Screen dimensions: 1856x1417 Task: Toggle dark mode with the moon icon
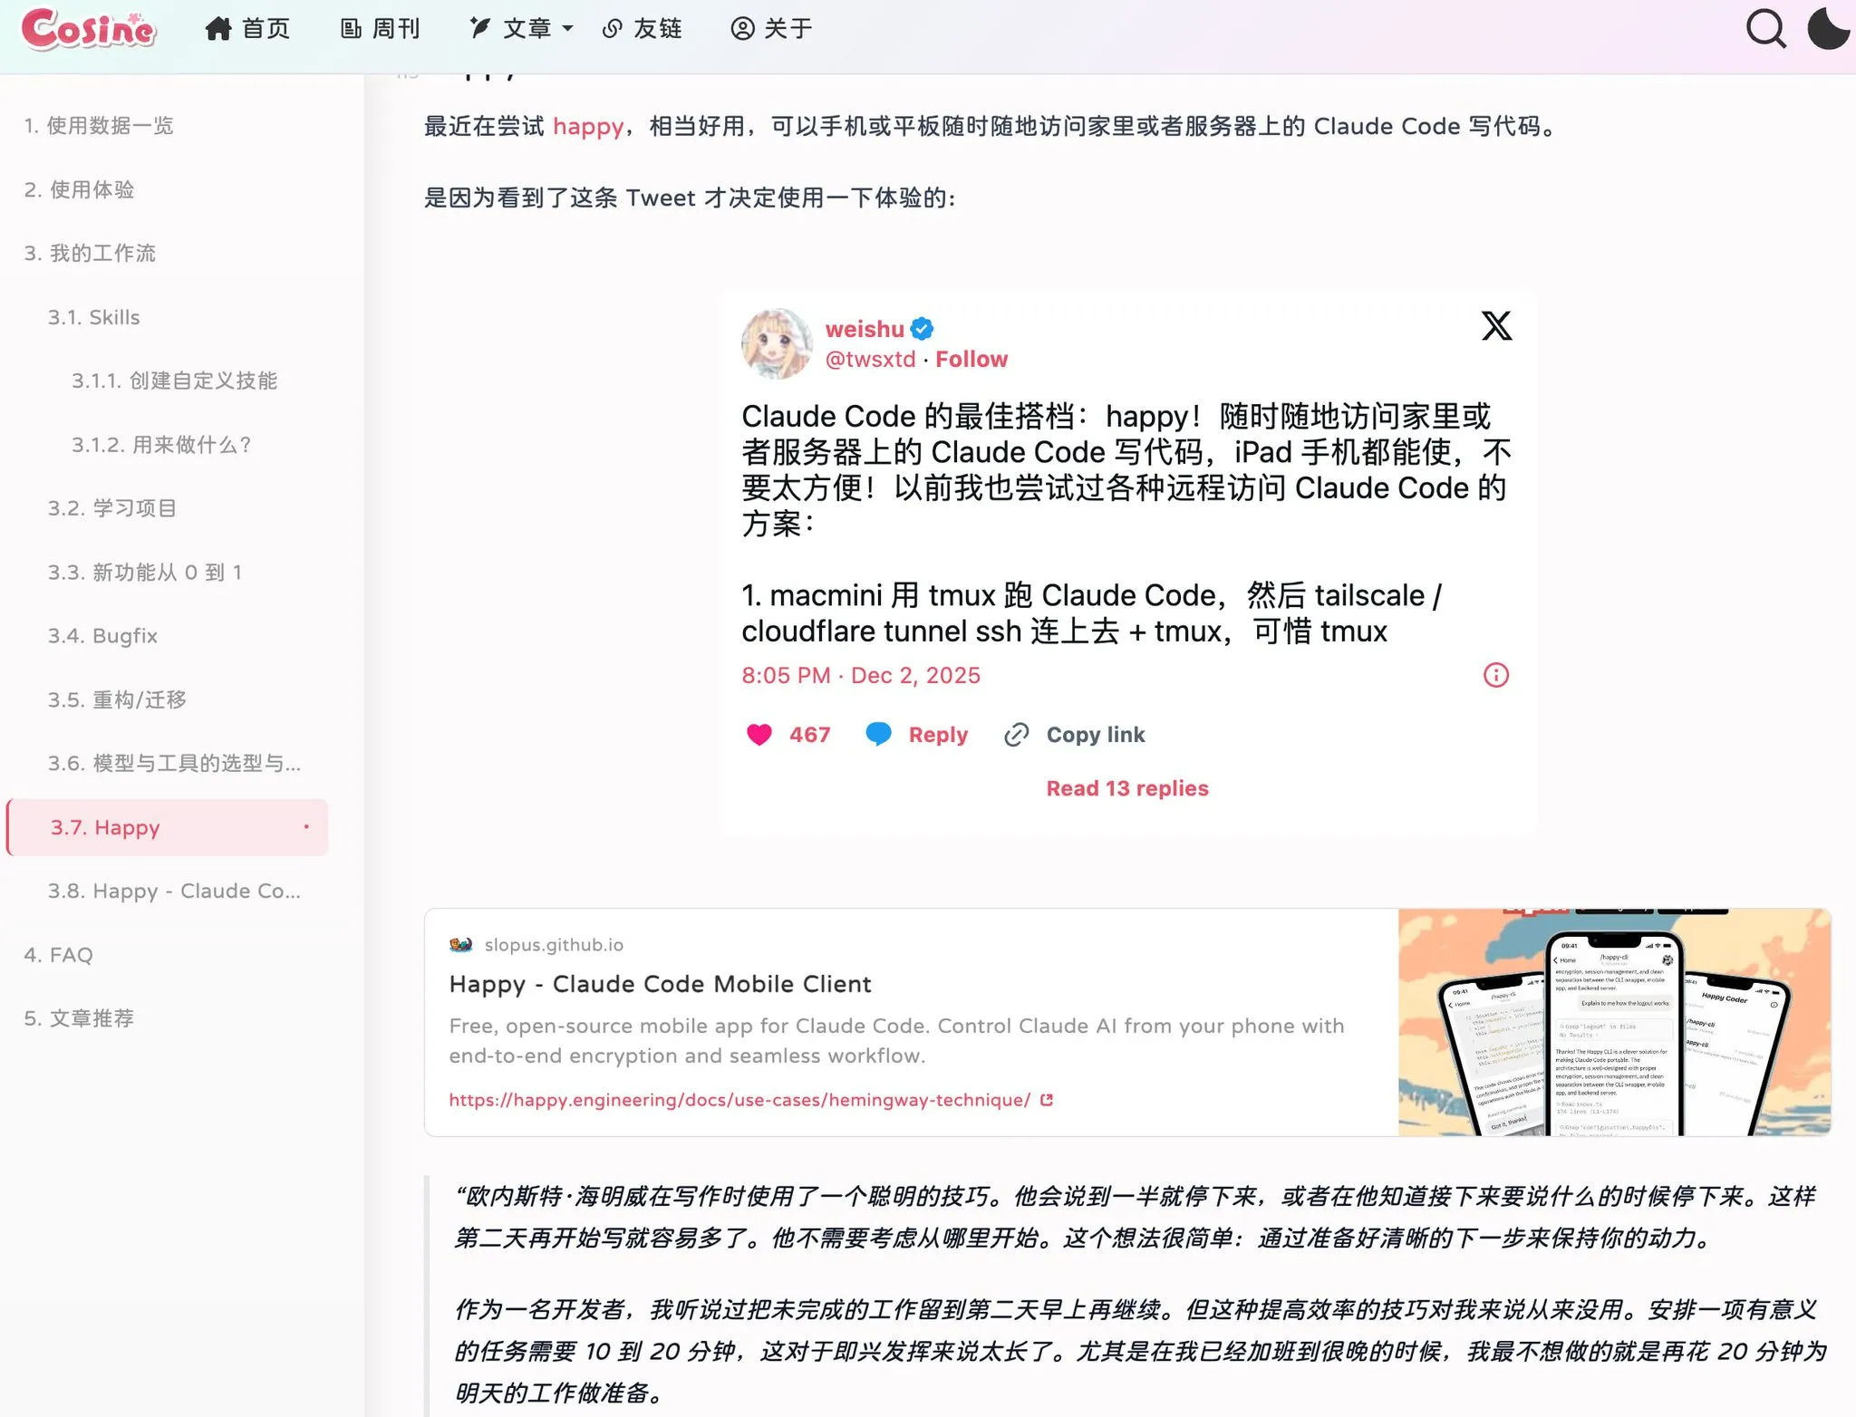[1829, 28]
